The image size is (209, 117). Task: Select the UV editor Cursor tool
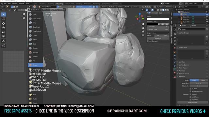[x=4, y=19]
